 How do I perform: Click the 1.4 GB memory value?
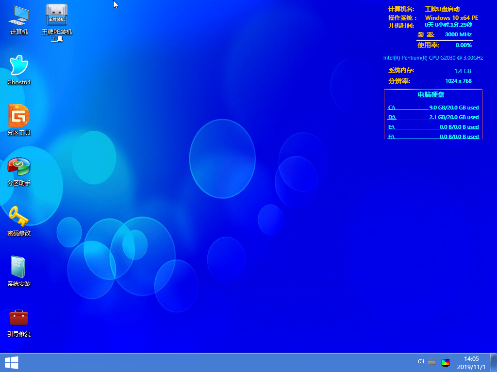(x=463, y=71)
